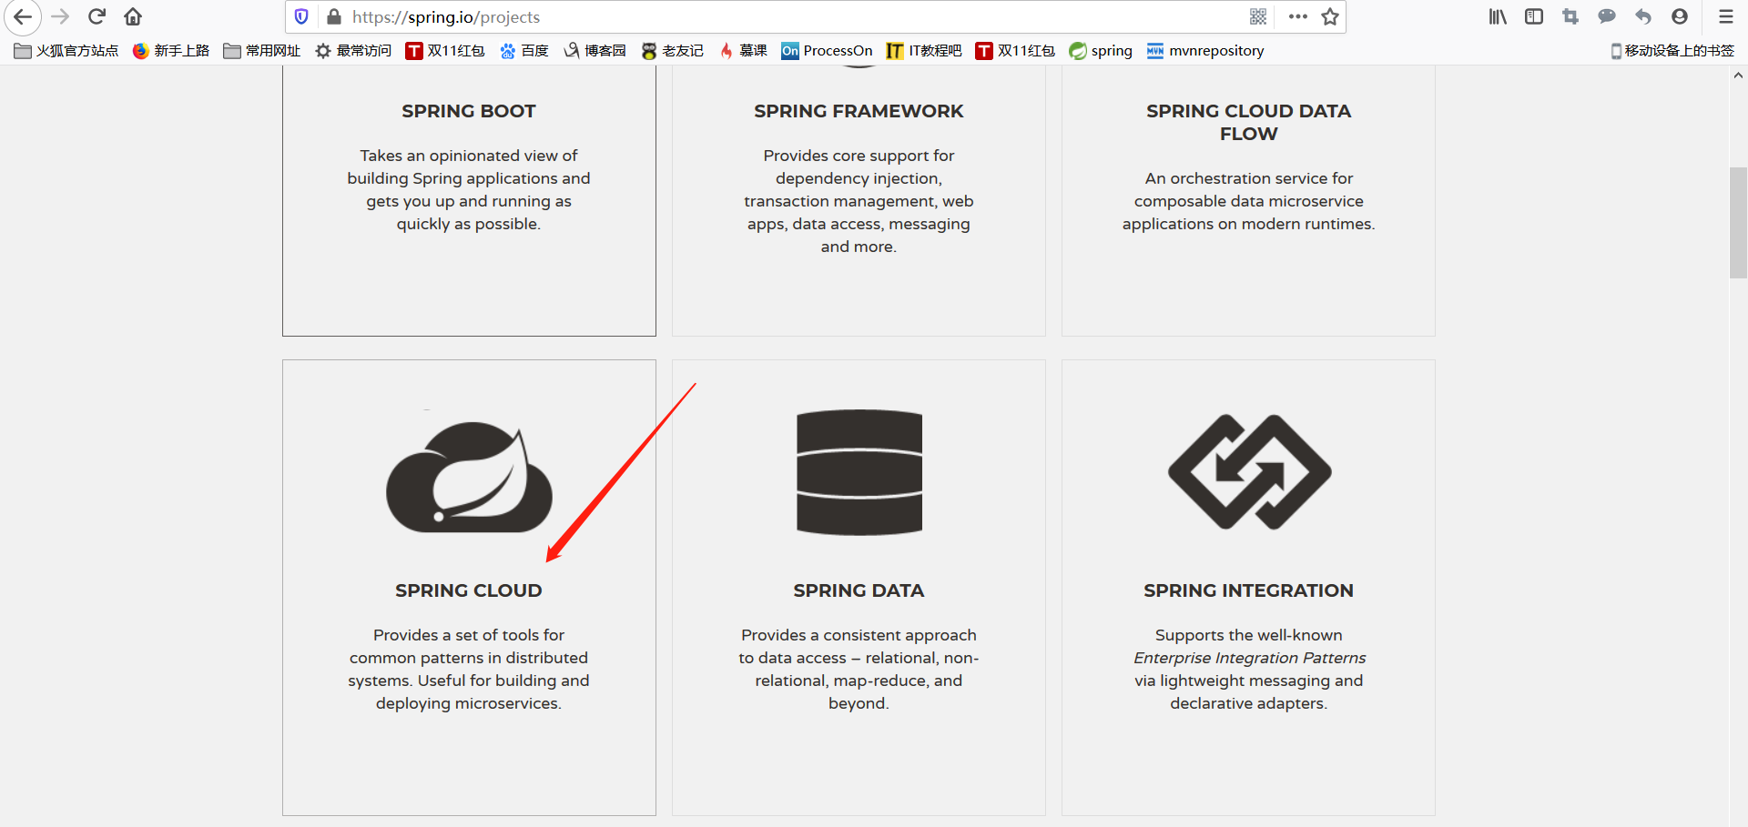Screen dimensions: 1748x827
Task: Bookmark this page with the star icon
Action: point(1330,16)
